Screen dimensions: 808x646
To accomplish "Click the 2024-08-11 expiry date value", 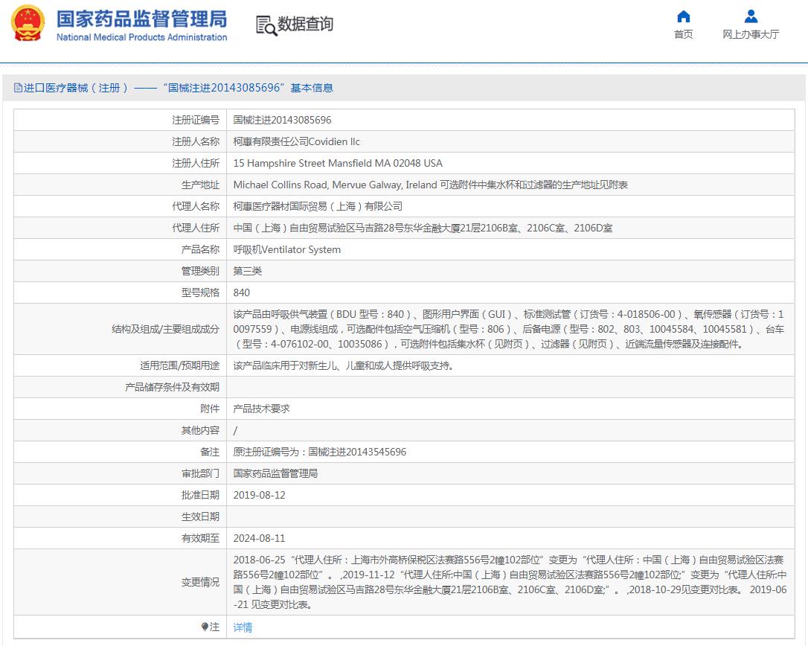I will [x=259, y=538].
